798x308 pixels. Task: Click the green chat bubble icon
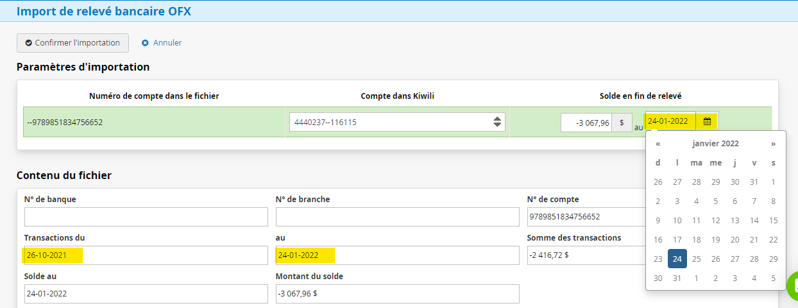pos(794,286)
